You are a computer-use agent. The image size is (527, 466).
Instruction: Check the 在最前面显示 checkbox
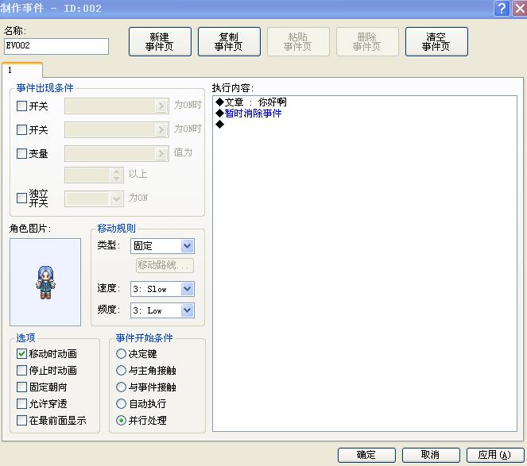pyautogui.click(x=21, y=420)
